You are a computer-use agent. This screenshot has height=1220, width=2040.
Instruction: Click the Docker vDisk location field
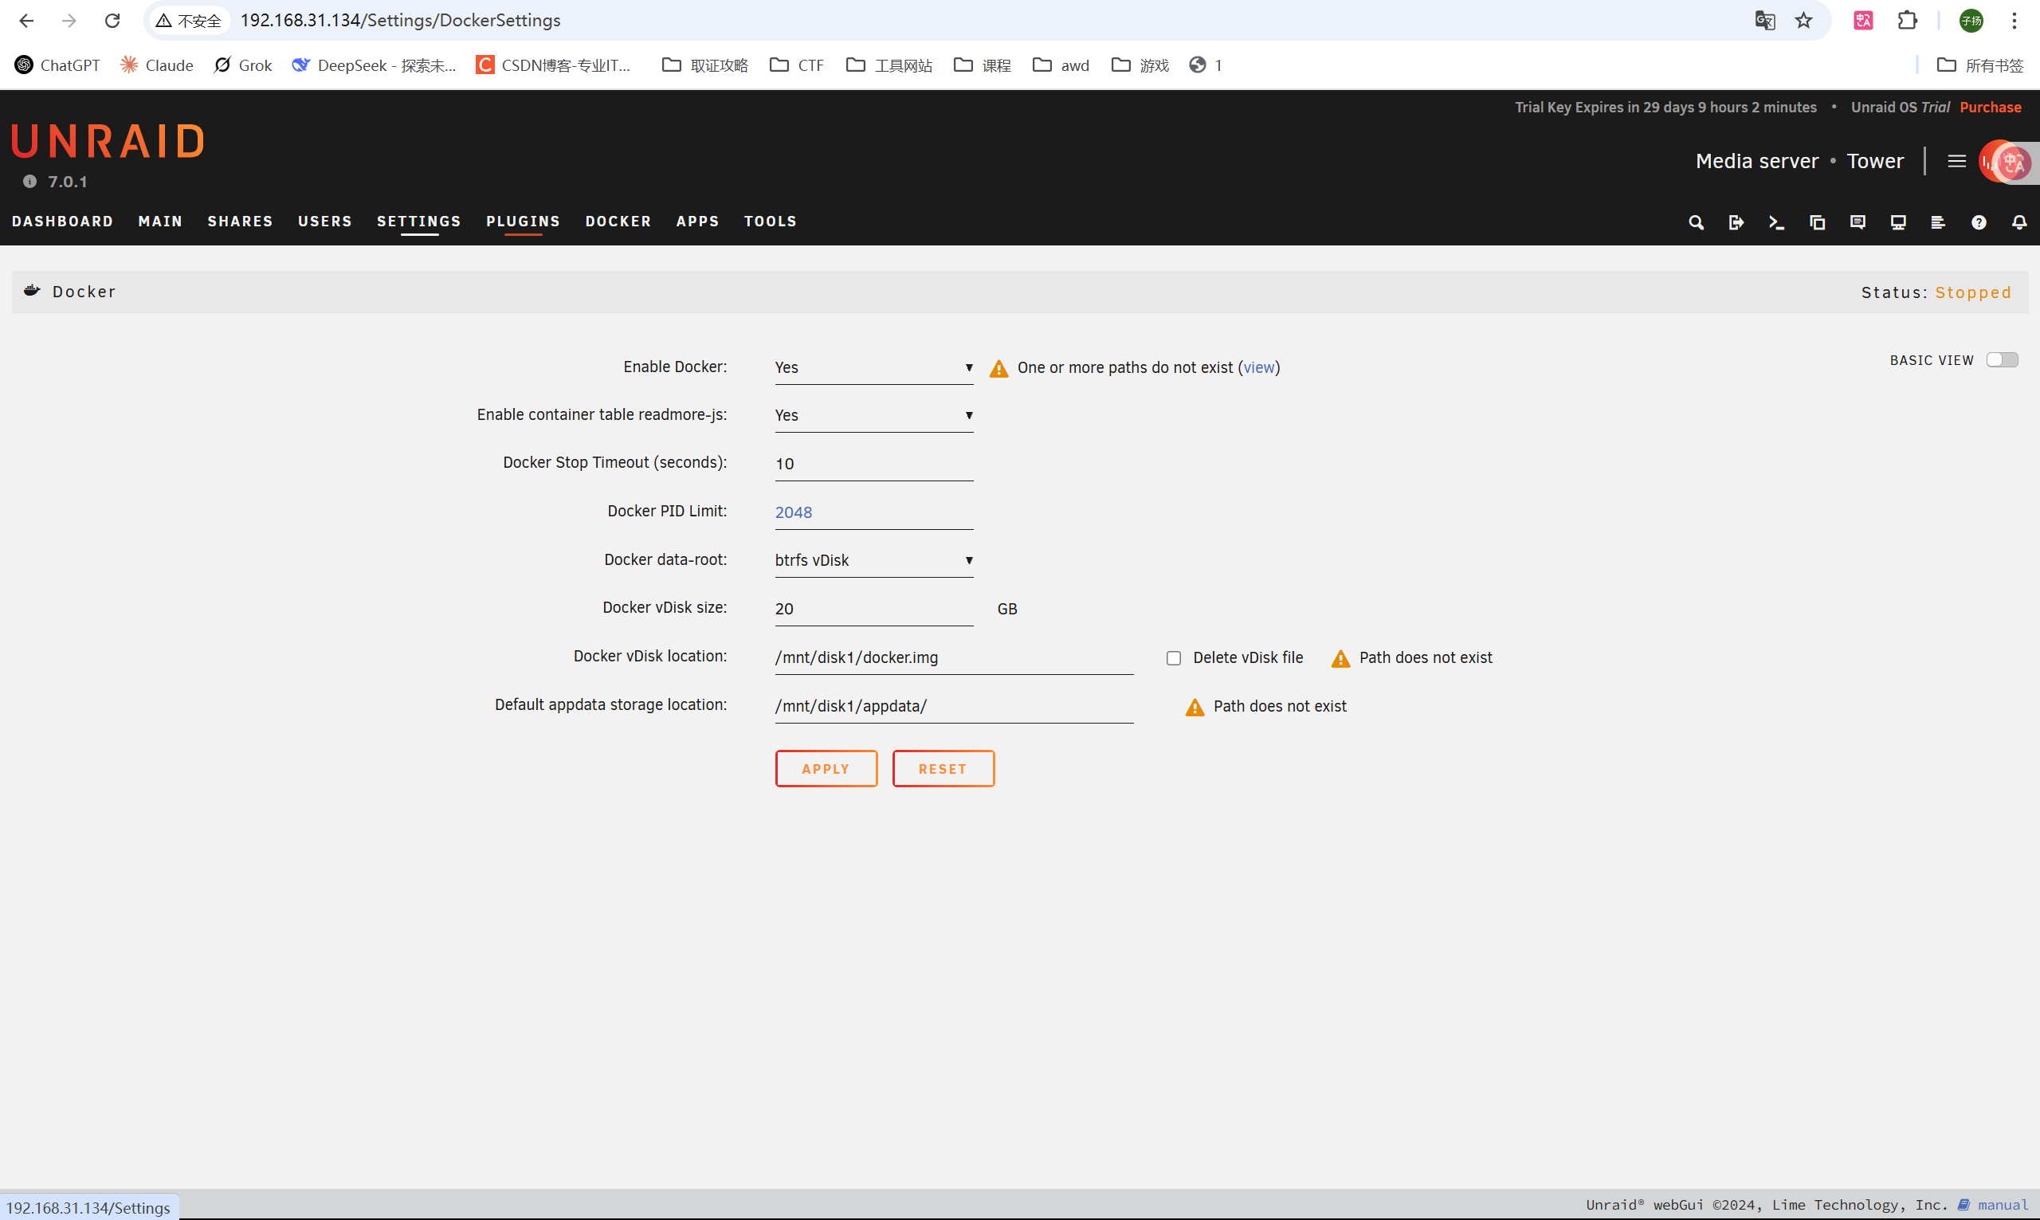pos(953,657)
